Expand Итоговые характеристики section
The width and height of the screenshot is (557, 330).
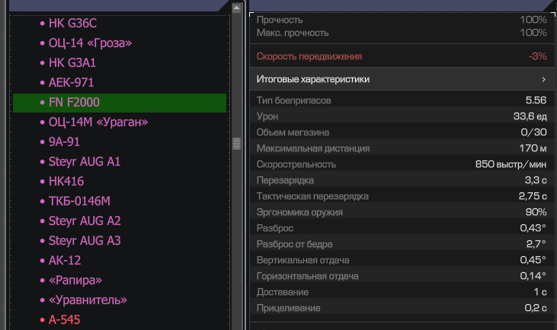click(x=402, y=79)
